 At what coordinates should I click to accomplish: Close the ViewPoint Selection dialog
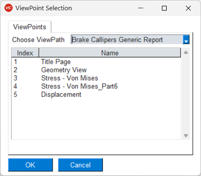[188, 8]
